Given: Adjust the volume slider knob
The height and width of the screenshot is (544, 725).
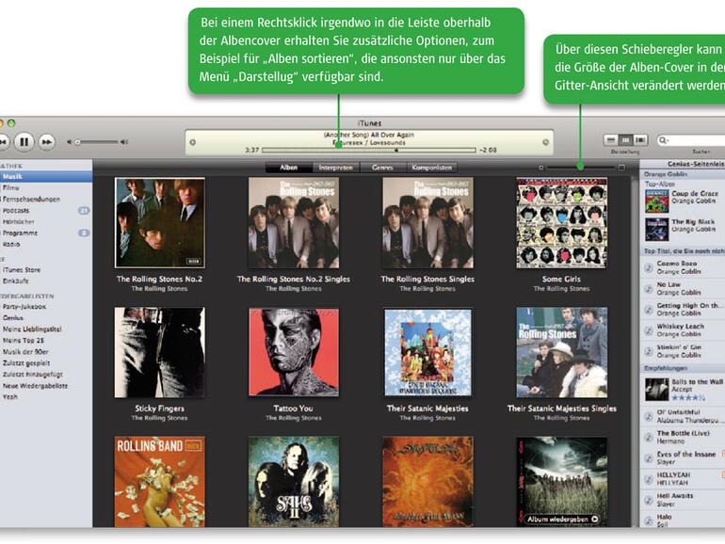Looking at the screenshot, I should coord(77,142).
